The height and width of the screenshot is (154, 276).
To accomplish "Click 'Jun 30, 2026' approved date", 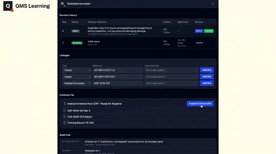I will (x=181, y=42).
